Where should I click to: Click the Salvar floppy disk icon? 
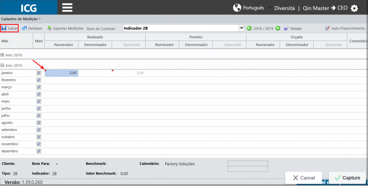[4, 28]
